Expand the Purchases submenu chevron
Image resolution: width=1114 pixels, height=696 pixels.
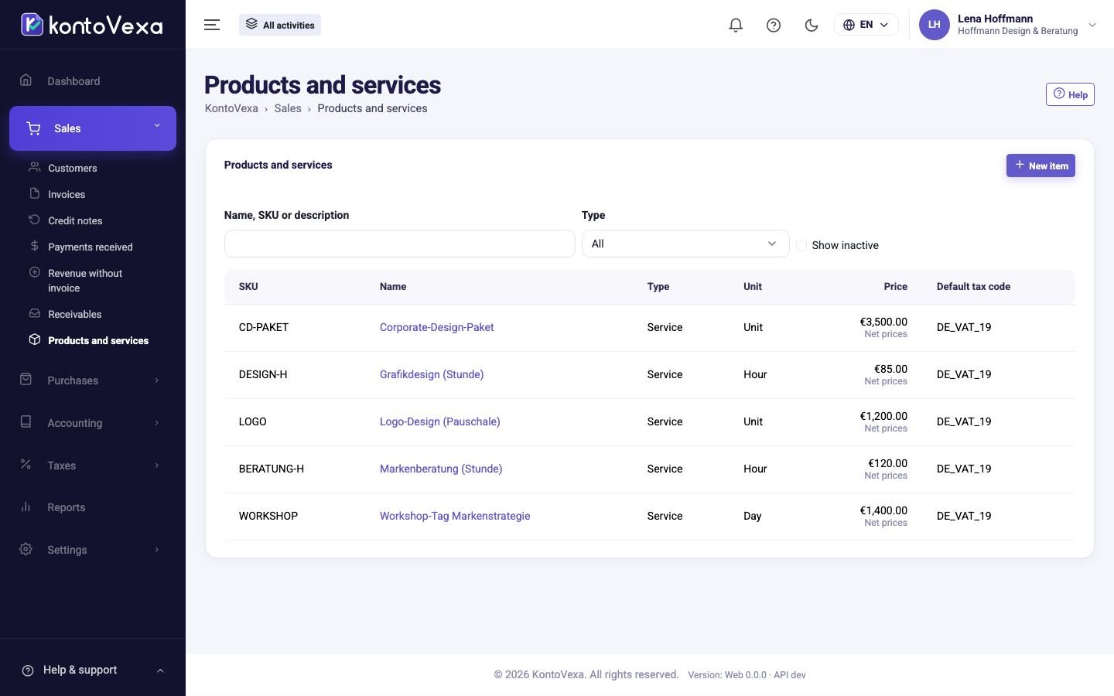click(x=157, y=380)
